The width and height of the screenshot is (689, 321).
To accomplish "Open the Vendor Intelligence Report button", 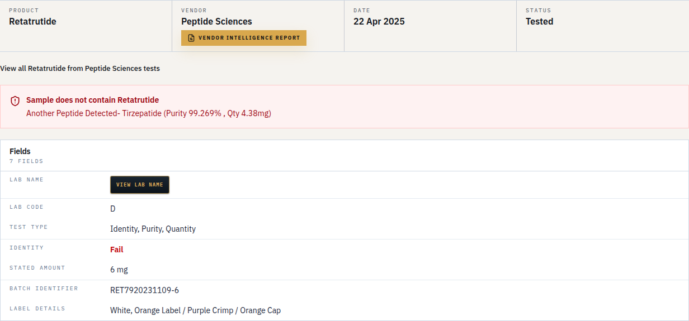I will [x=244, y=38].
